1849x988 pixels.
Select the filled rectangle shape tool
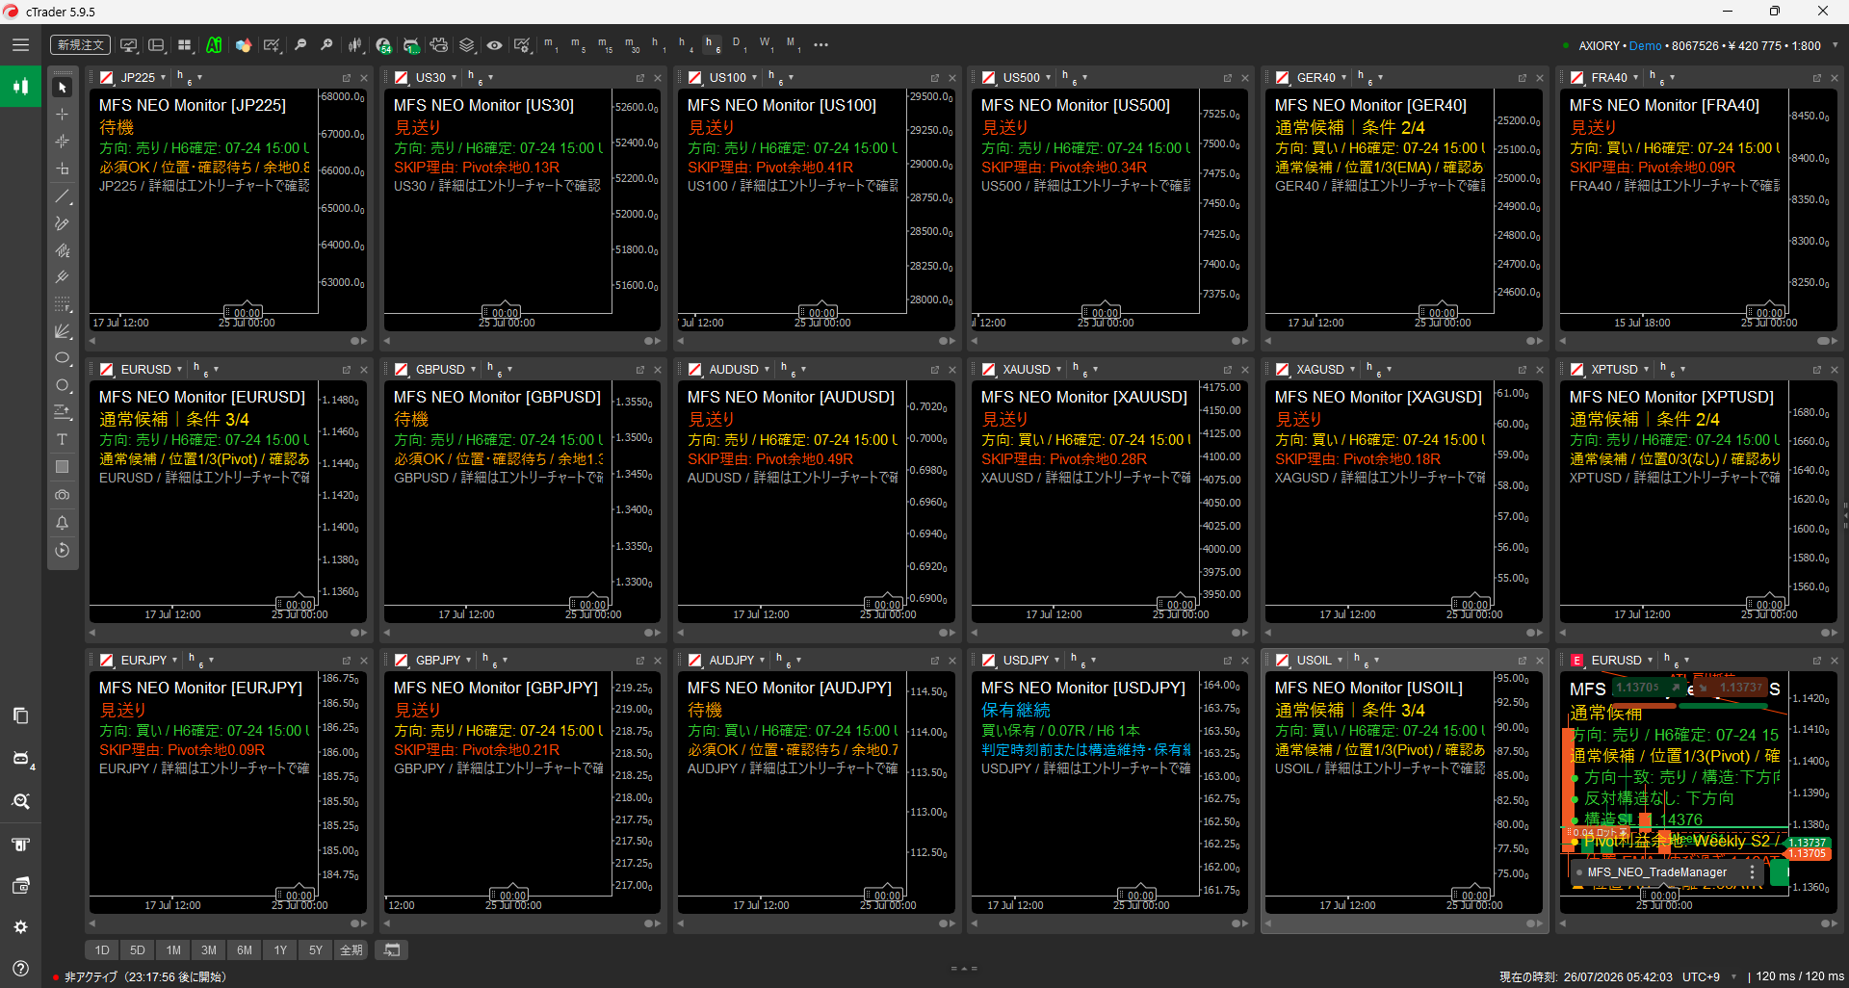coord(63,467)
